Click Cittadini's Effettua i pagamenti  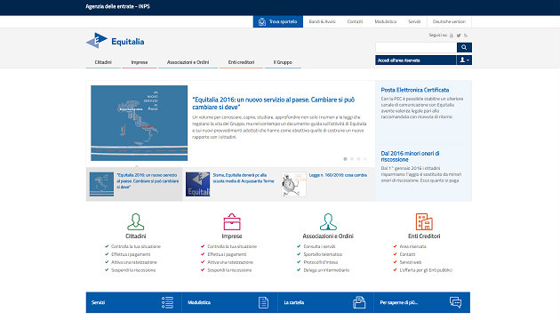coord(131,254)
